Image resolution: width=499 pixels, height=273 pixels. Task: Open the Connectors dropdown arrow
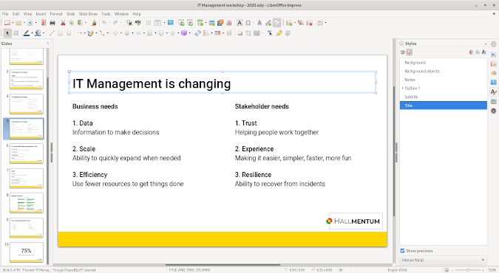coord(108,33)
